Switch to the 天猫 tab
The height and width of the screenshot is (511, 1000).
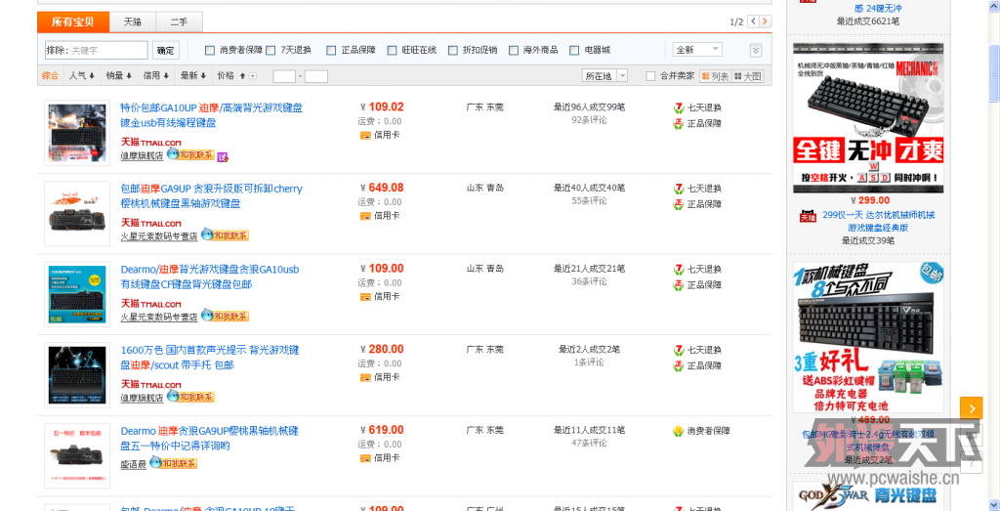133,21
